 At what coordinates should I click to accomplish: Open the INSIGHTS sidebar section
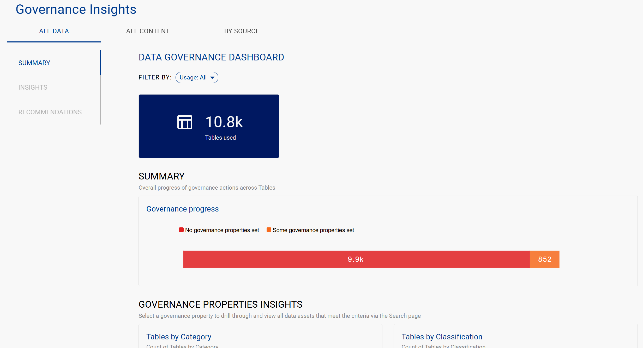[33, 88]
